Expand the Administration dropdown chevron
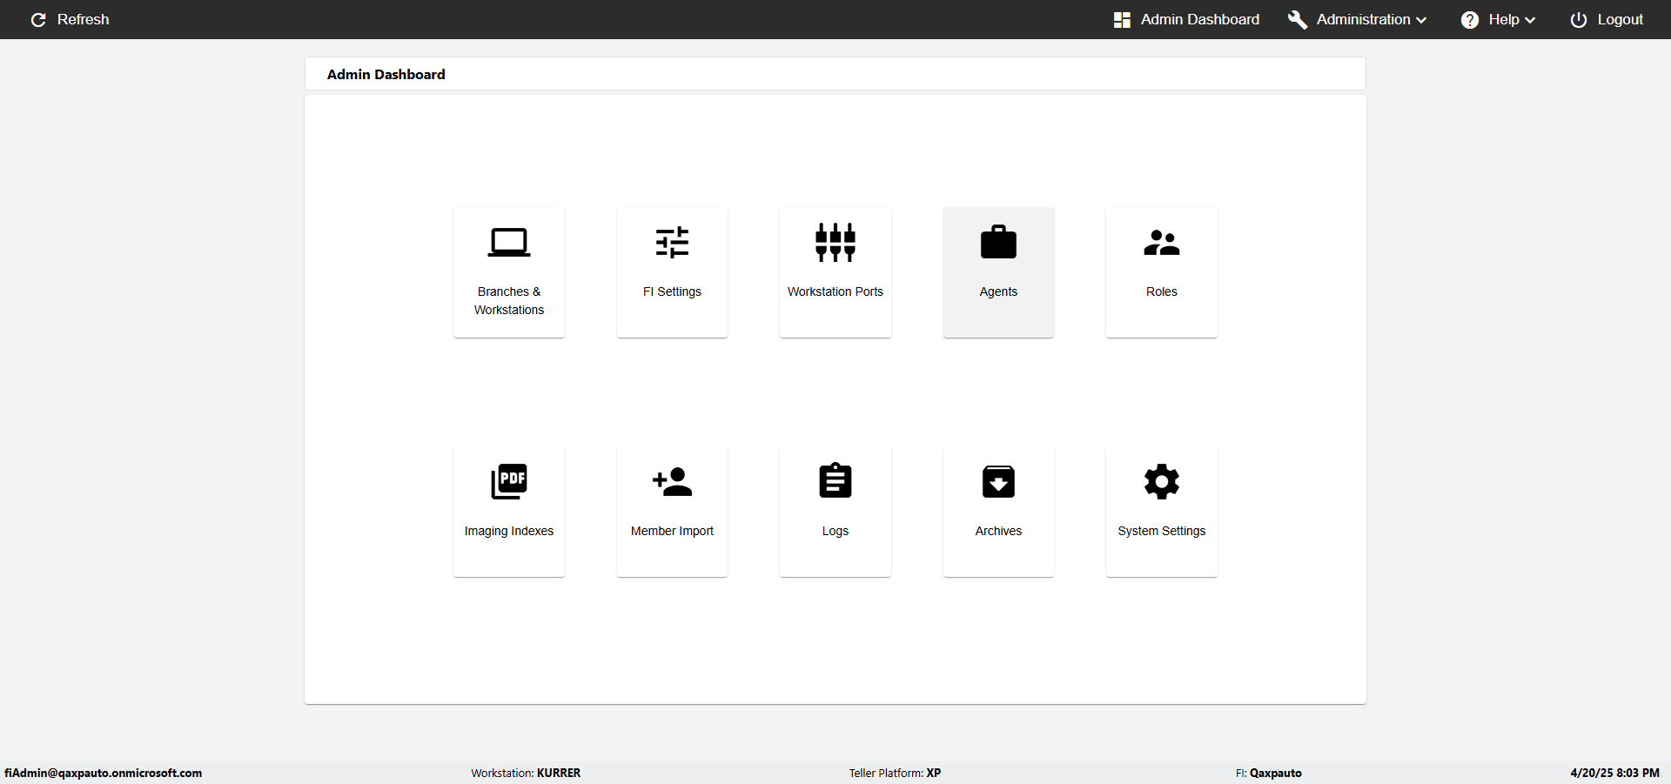Screen dimensions: 1671x784 click(1421, 20)
